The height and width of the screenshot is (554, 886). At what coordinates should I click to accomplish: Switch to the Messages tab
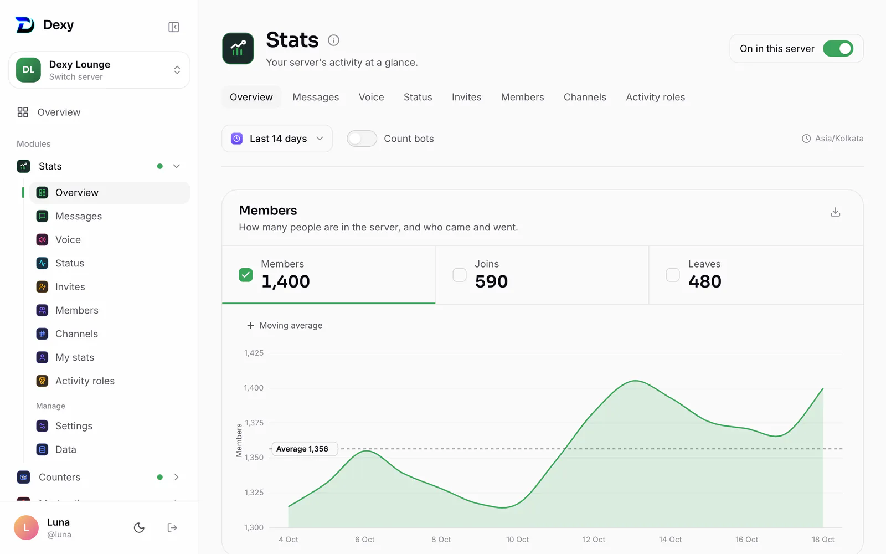(x=316, y=97)
